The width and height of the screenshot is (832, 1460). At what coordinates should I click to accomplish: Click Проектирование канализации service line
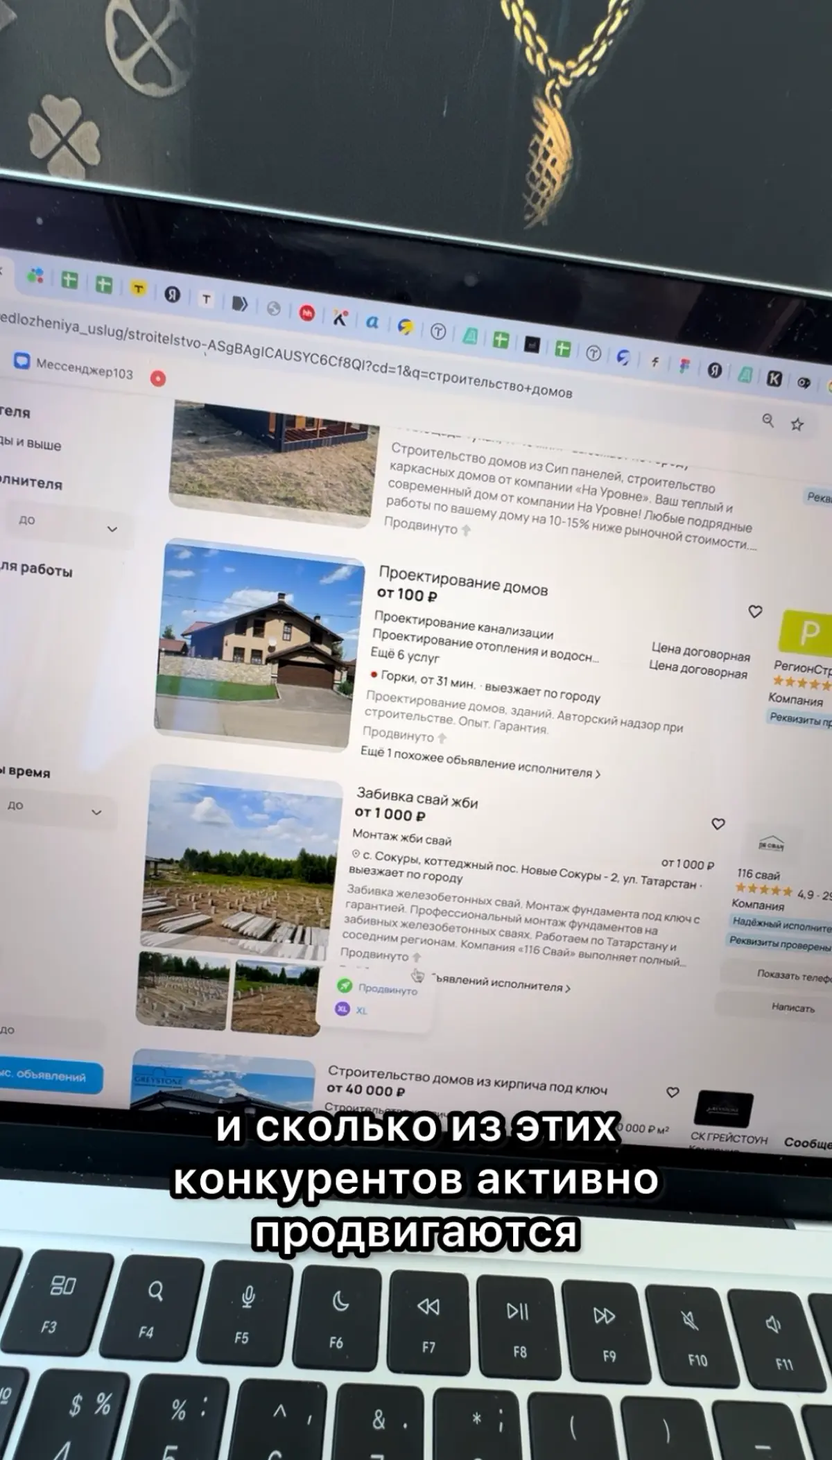click(463, 623)
